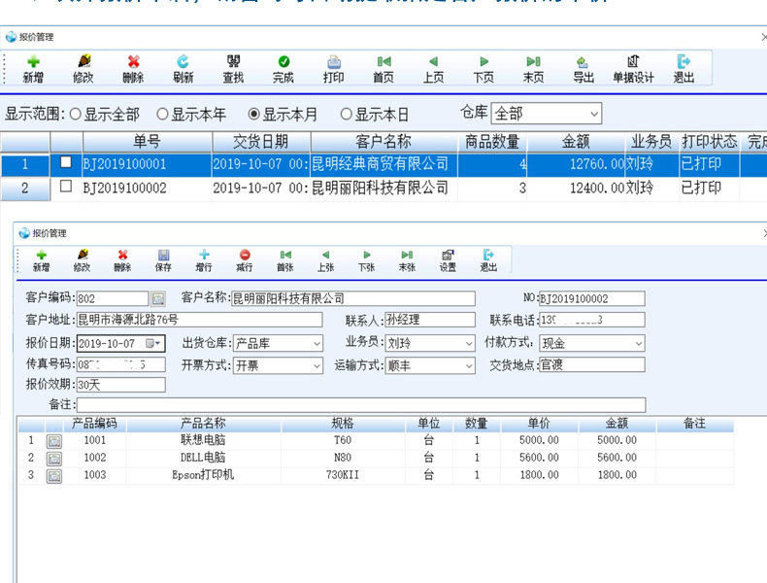Click the 单号 column header
The image size is (767, 583).
[x=148, y=142]
